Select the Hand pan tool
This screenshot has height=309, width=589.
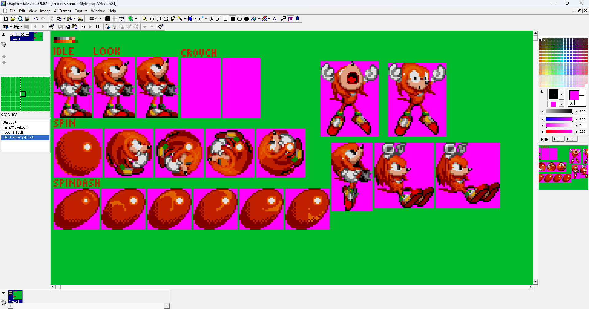point(152,19)
